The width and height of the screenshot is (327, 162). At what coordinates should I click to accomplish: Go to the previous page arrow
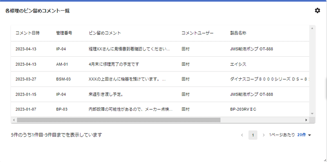[242, 135]
